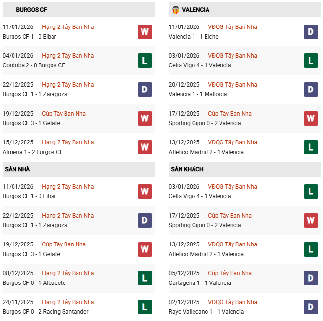Click D badge for Cartagena 1 - 1 Valencia
The width and height of the screenshot is (323, 321).
click(x=311, y=278)
